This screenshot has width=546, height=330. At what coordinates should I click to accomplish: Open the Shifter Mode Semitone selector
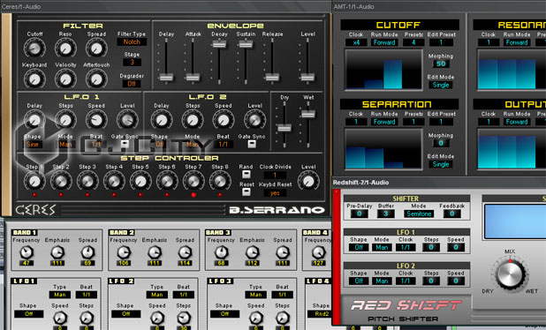pos(419,214)
